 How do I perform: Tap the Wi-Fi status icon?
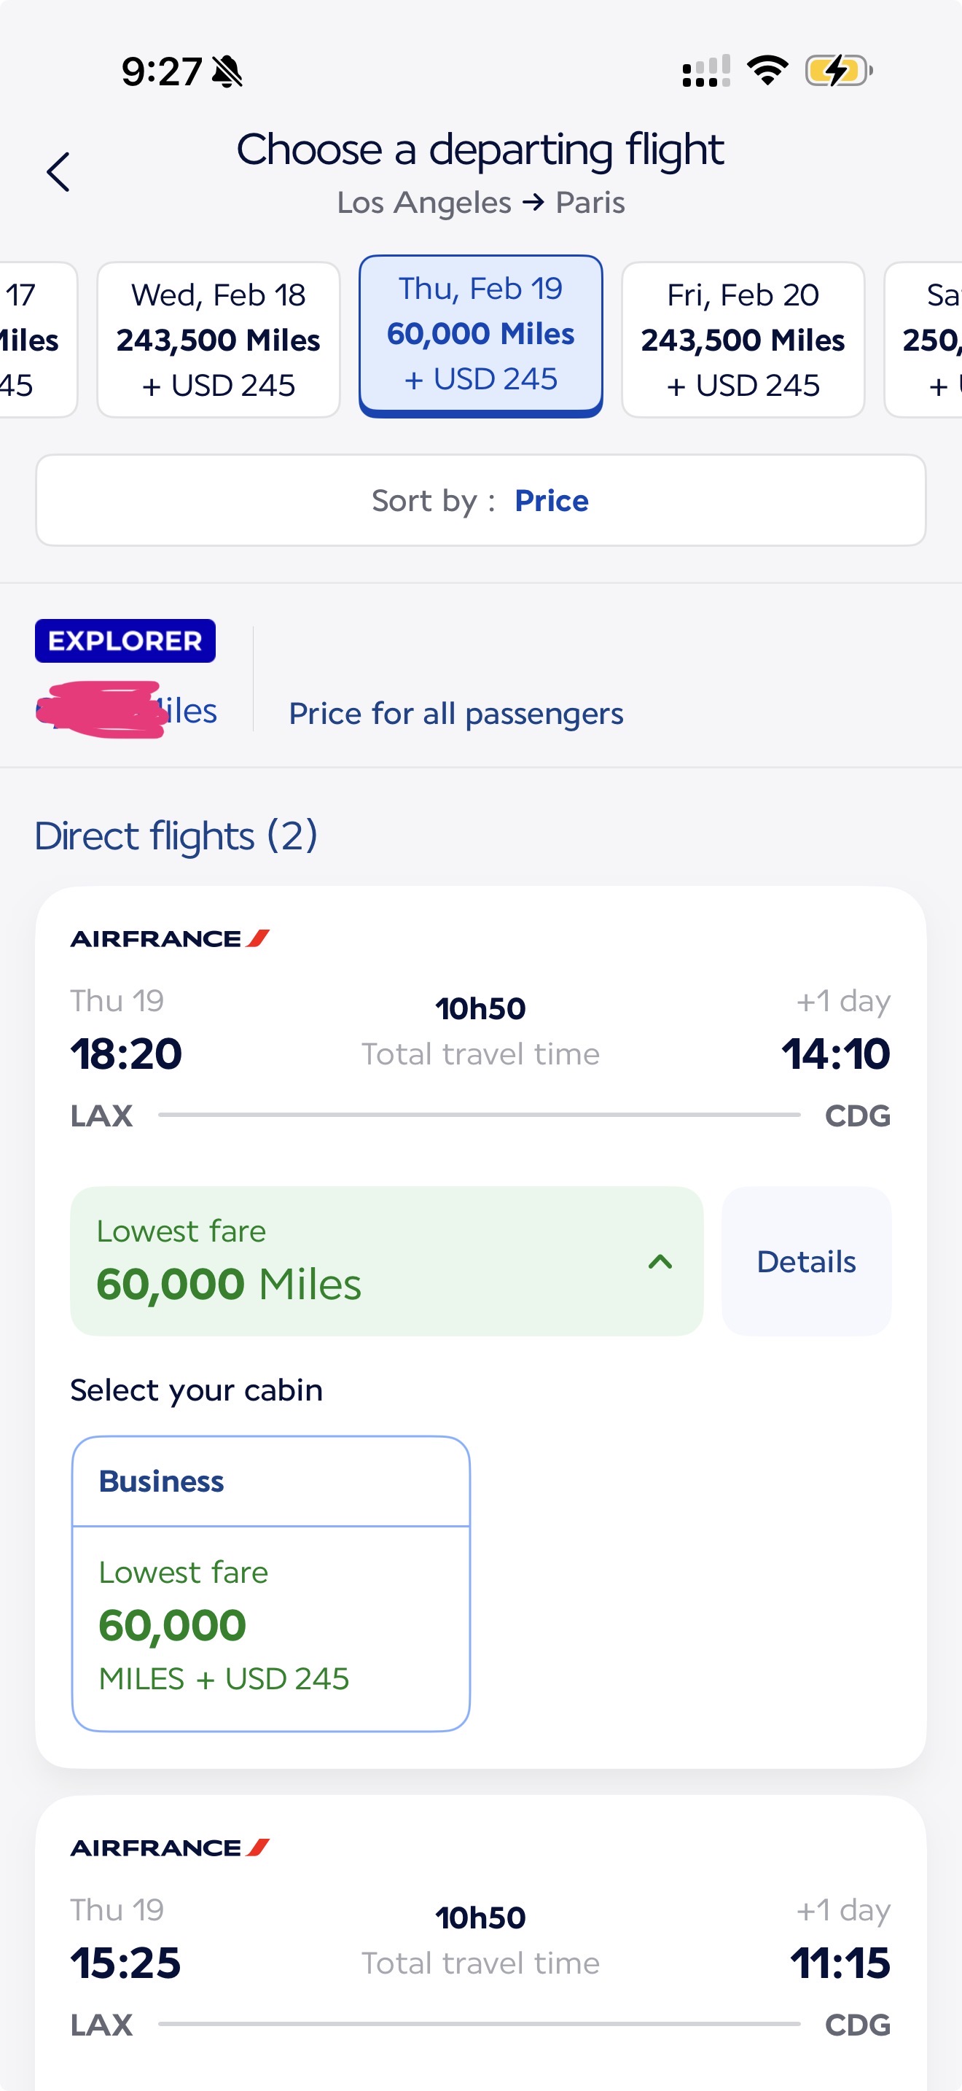(767, 70)
